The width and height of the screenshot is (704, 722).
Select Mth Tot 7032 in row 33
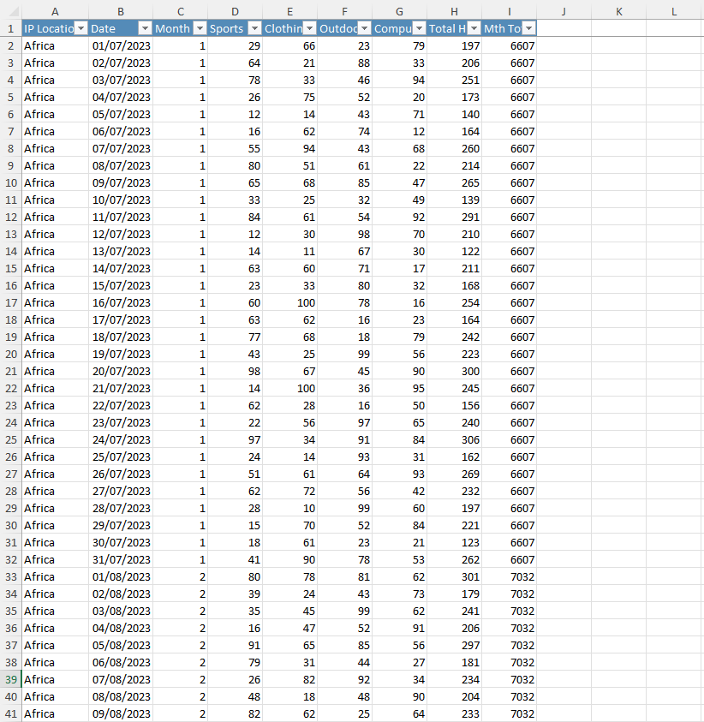click(x=509, y=577)
